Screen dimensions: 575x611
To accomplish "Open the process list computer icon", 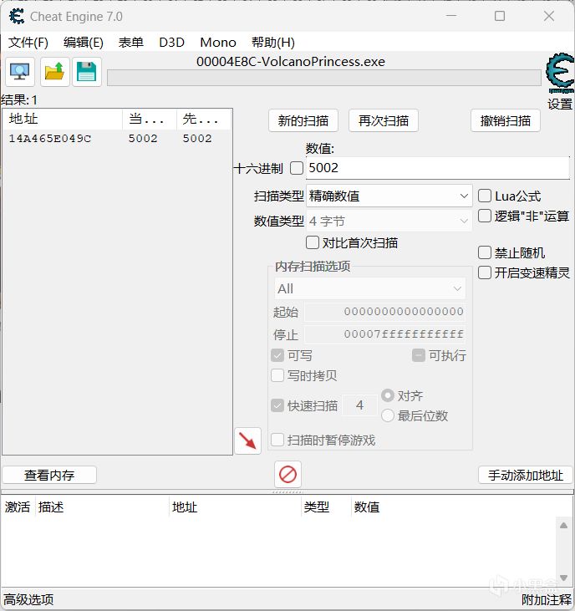I will pyautogui.click(x=20, y=72).
